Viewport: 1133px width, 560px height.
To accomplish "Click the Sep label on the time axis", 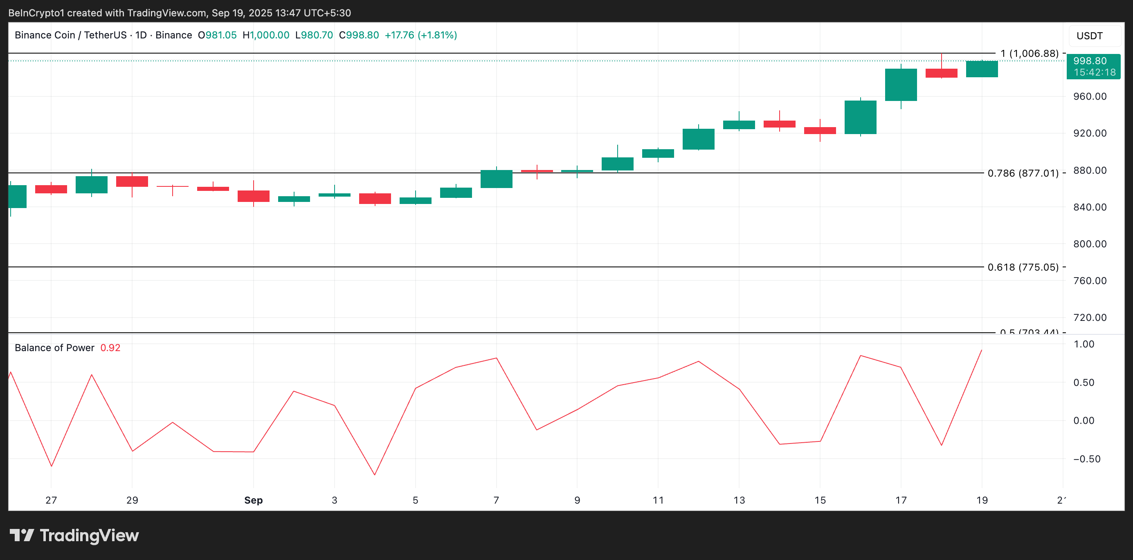I will point(253,500).
